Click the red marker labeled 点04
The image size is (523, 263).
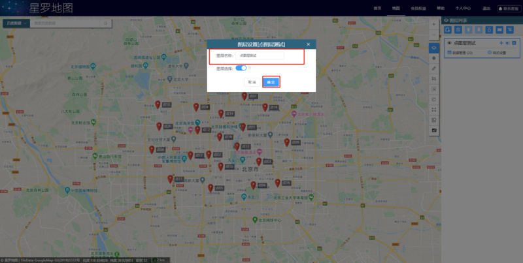click(x=196, y=107)
